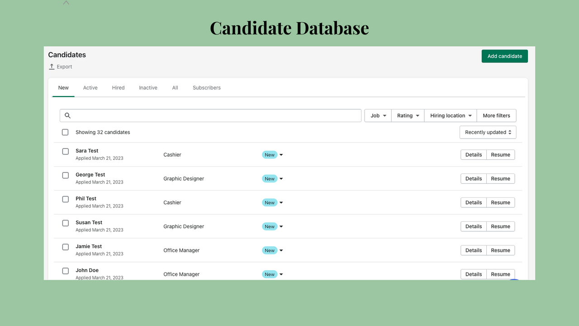Open the Recently updated sort selector
The height and width of the screenshot is (326, 579).
[488, 132]
